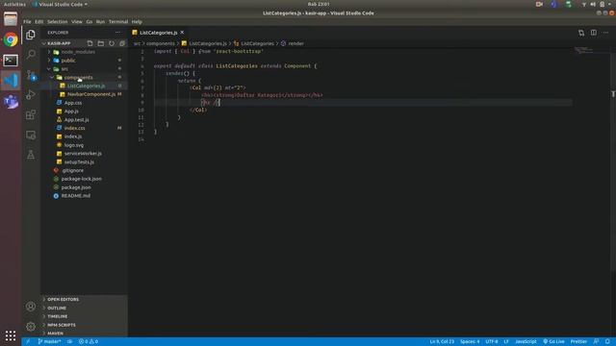
Task: Show Applications grid in the dock
Action: tap(11, 335)
